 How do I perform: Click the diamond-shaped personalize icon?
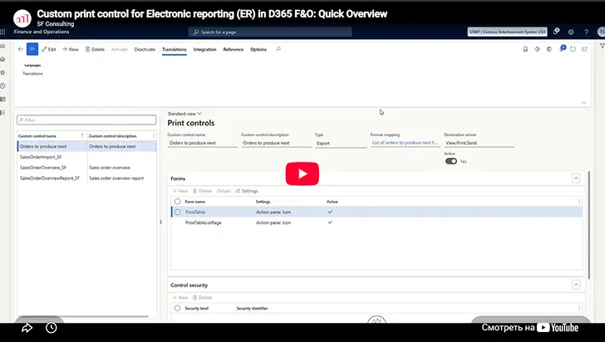(x=537, y=49)
